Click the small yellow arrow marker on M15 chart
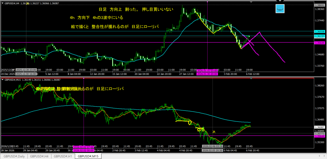This screenshot has height=159, width=327. [214, 131]
